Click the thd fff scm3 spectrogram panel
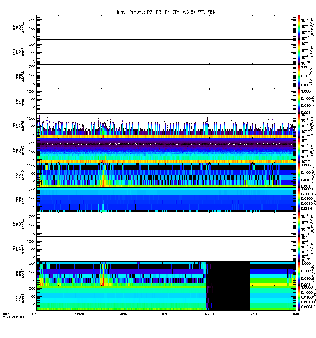Viewport: 316px width, 338px height. tap(166, 150)
